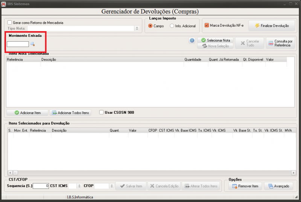This screenshot has height=202, width=301.
Task: Click the Remover Item button
Action: [245, 186]
